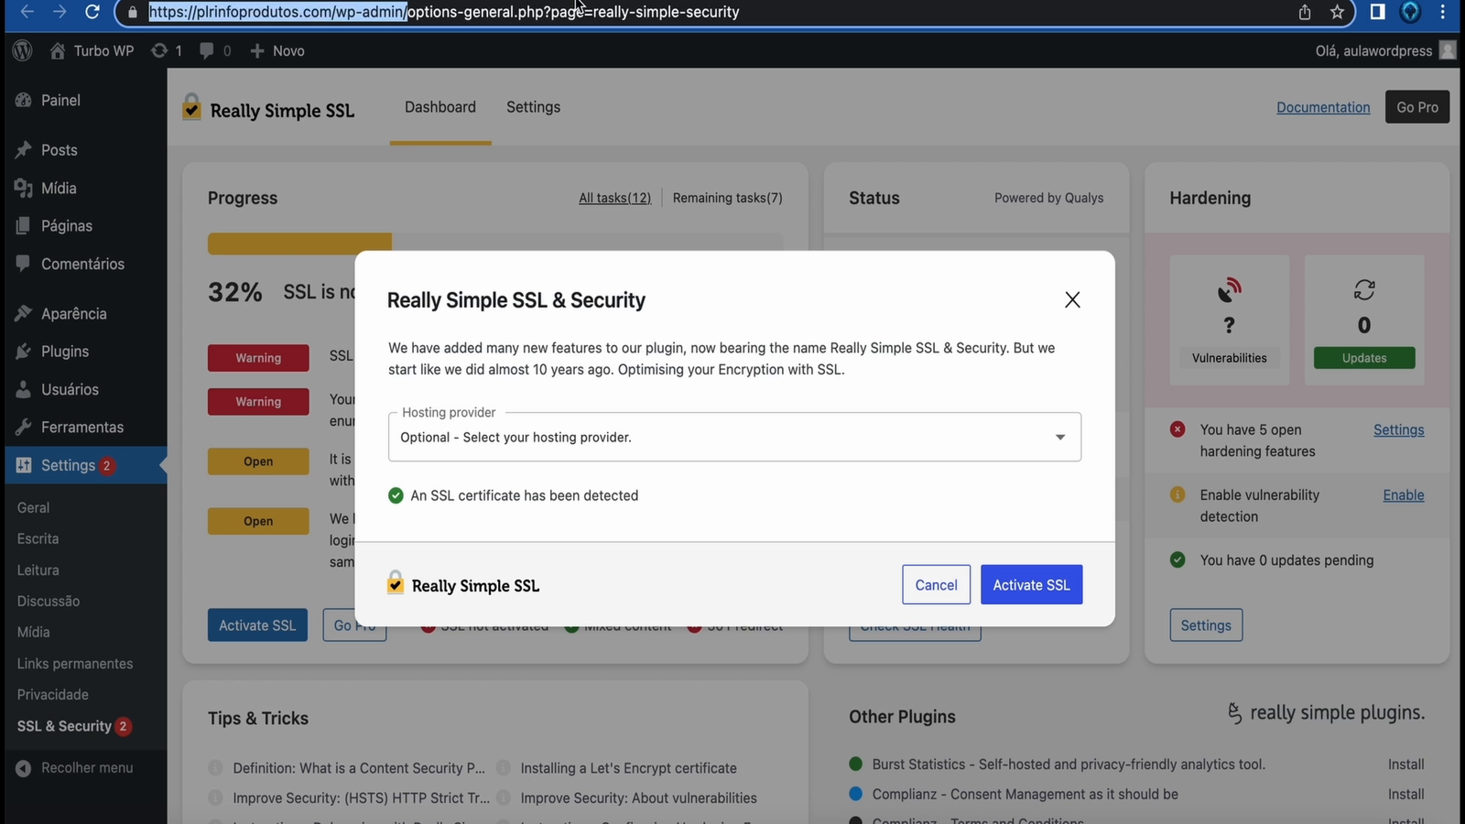The image size is (1465, 824).
Task: Click the Vulnerabilities hardening card
Action: tap(1229, 320)
